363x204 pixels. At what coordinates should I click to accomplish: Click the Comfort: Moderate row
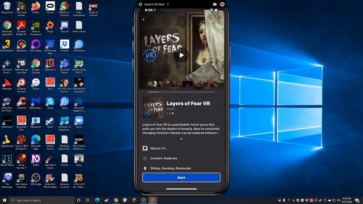pyautogui.click(x=181, y=158)
